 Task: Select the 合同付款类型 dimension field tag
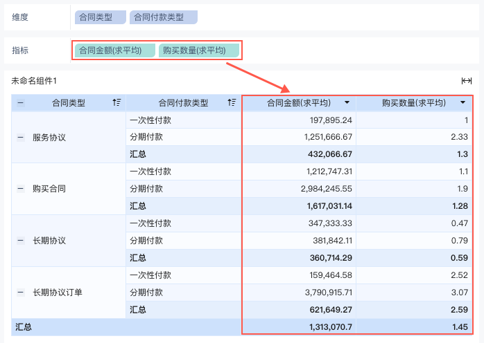pyautogui.click(x=163, y=17)
